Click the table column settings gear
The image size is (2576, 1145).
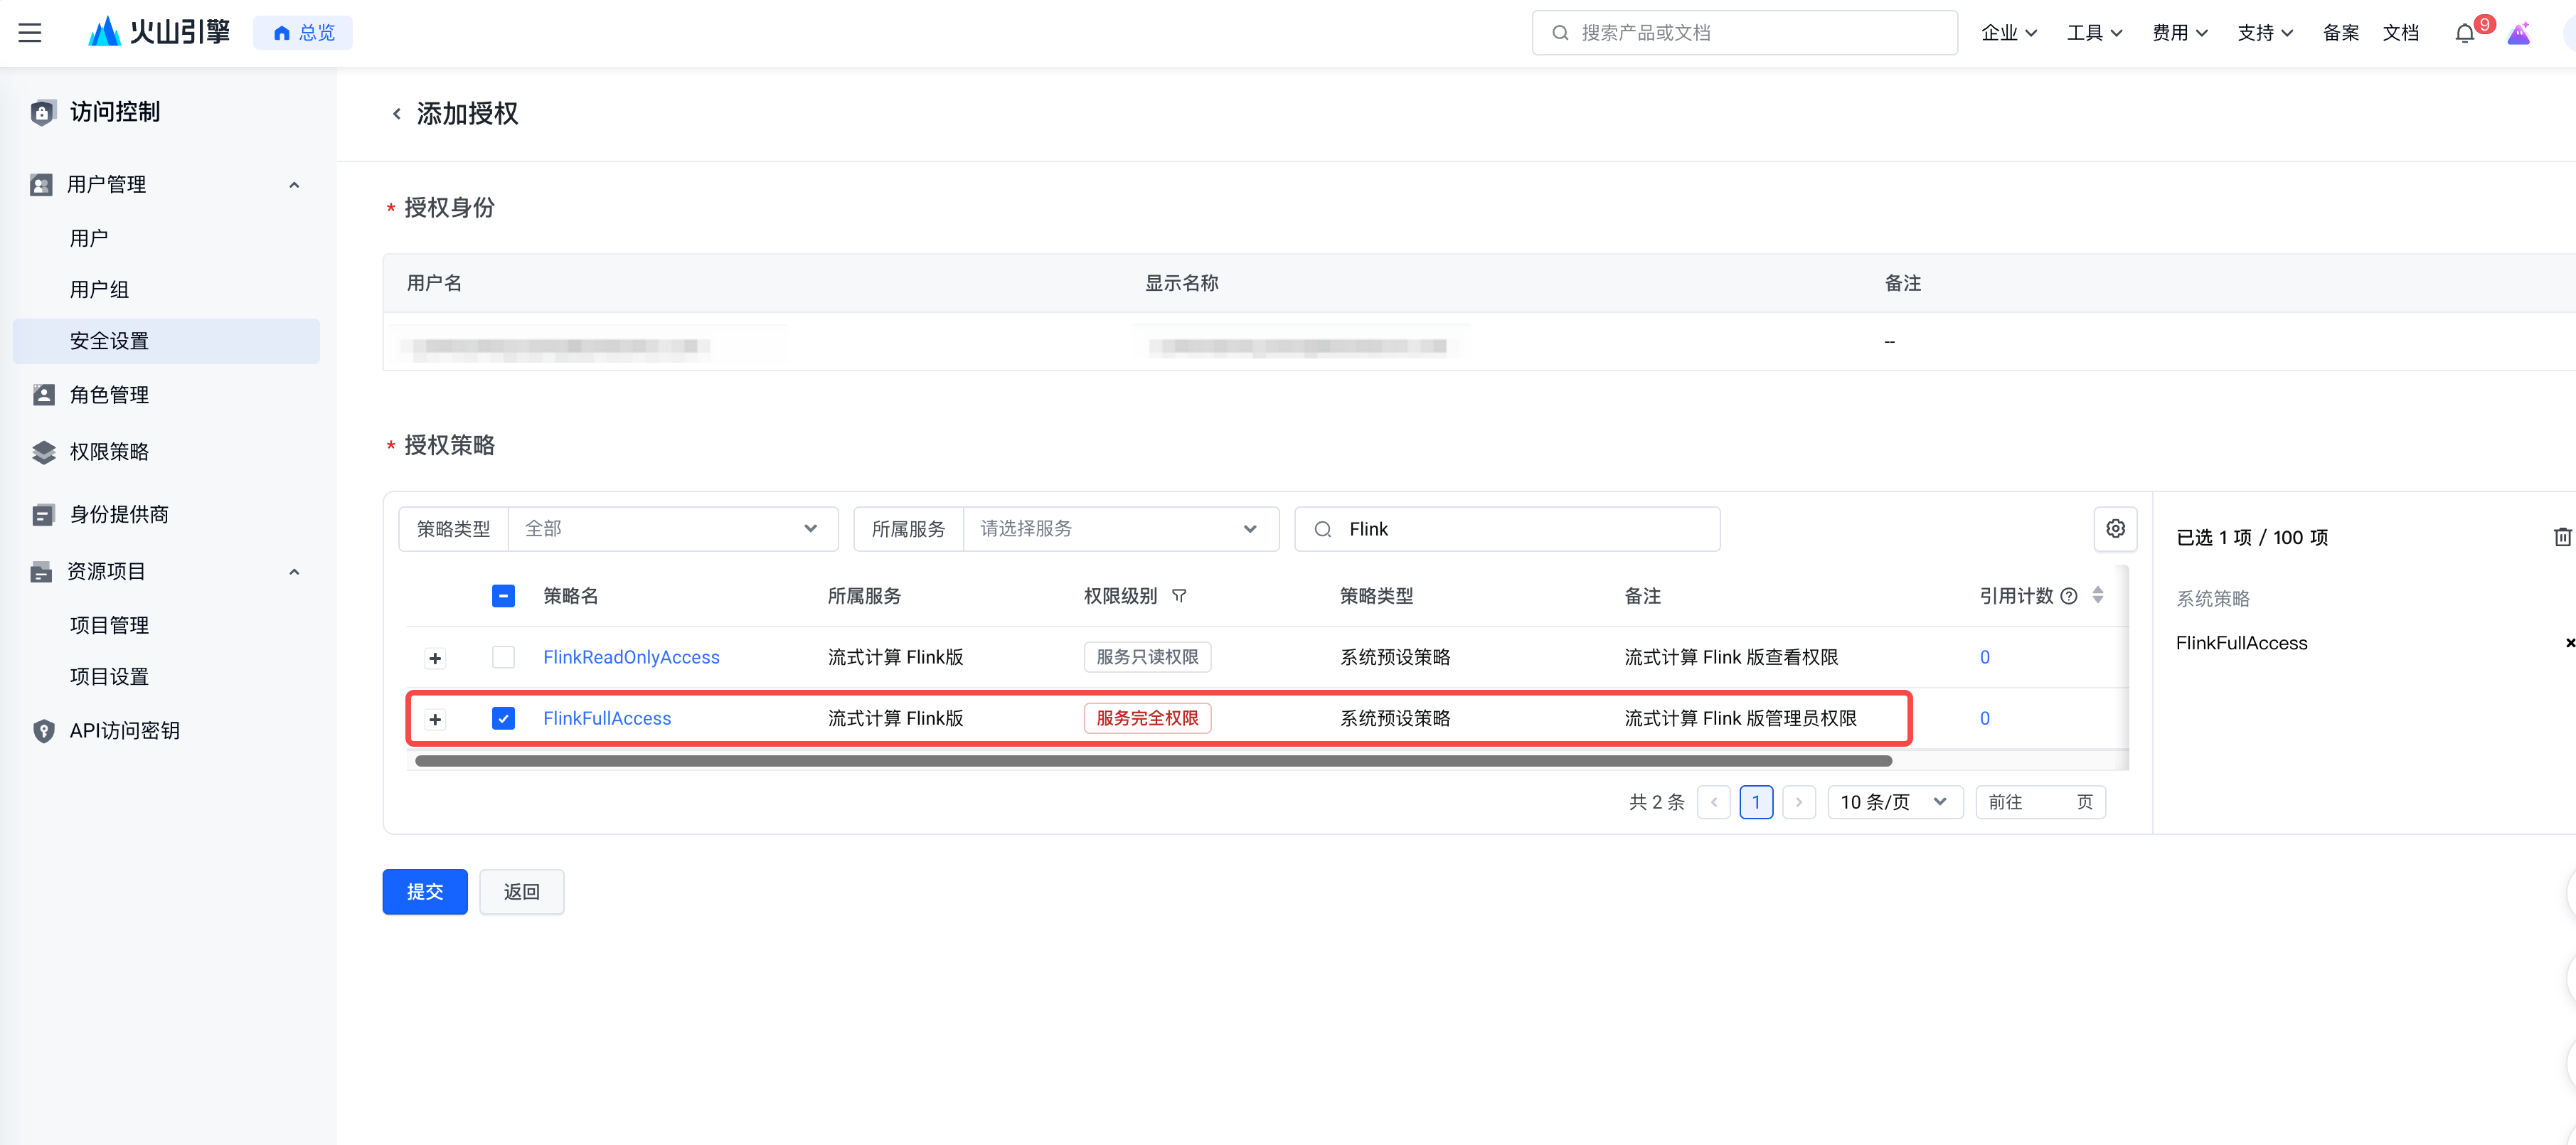pyautogui.click(x=2115, y=529)
